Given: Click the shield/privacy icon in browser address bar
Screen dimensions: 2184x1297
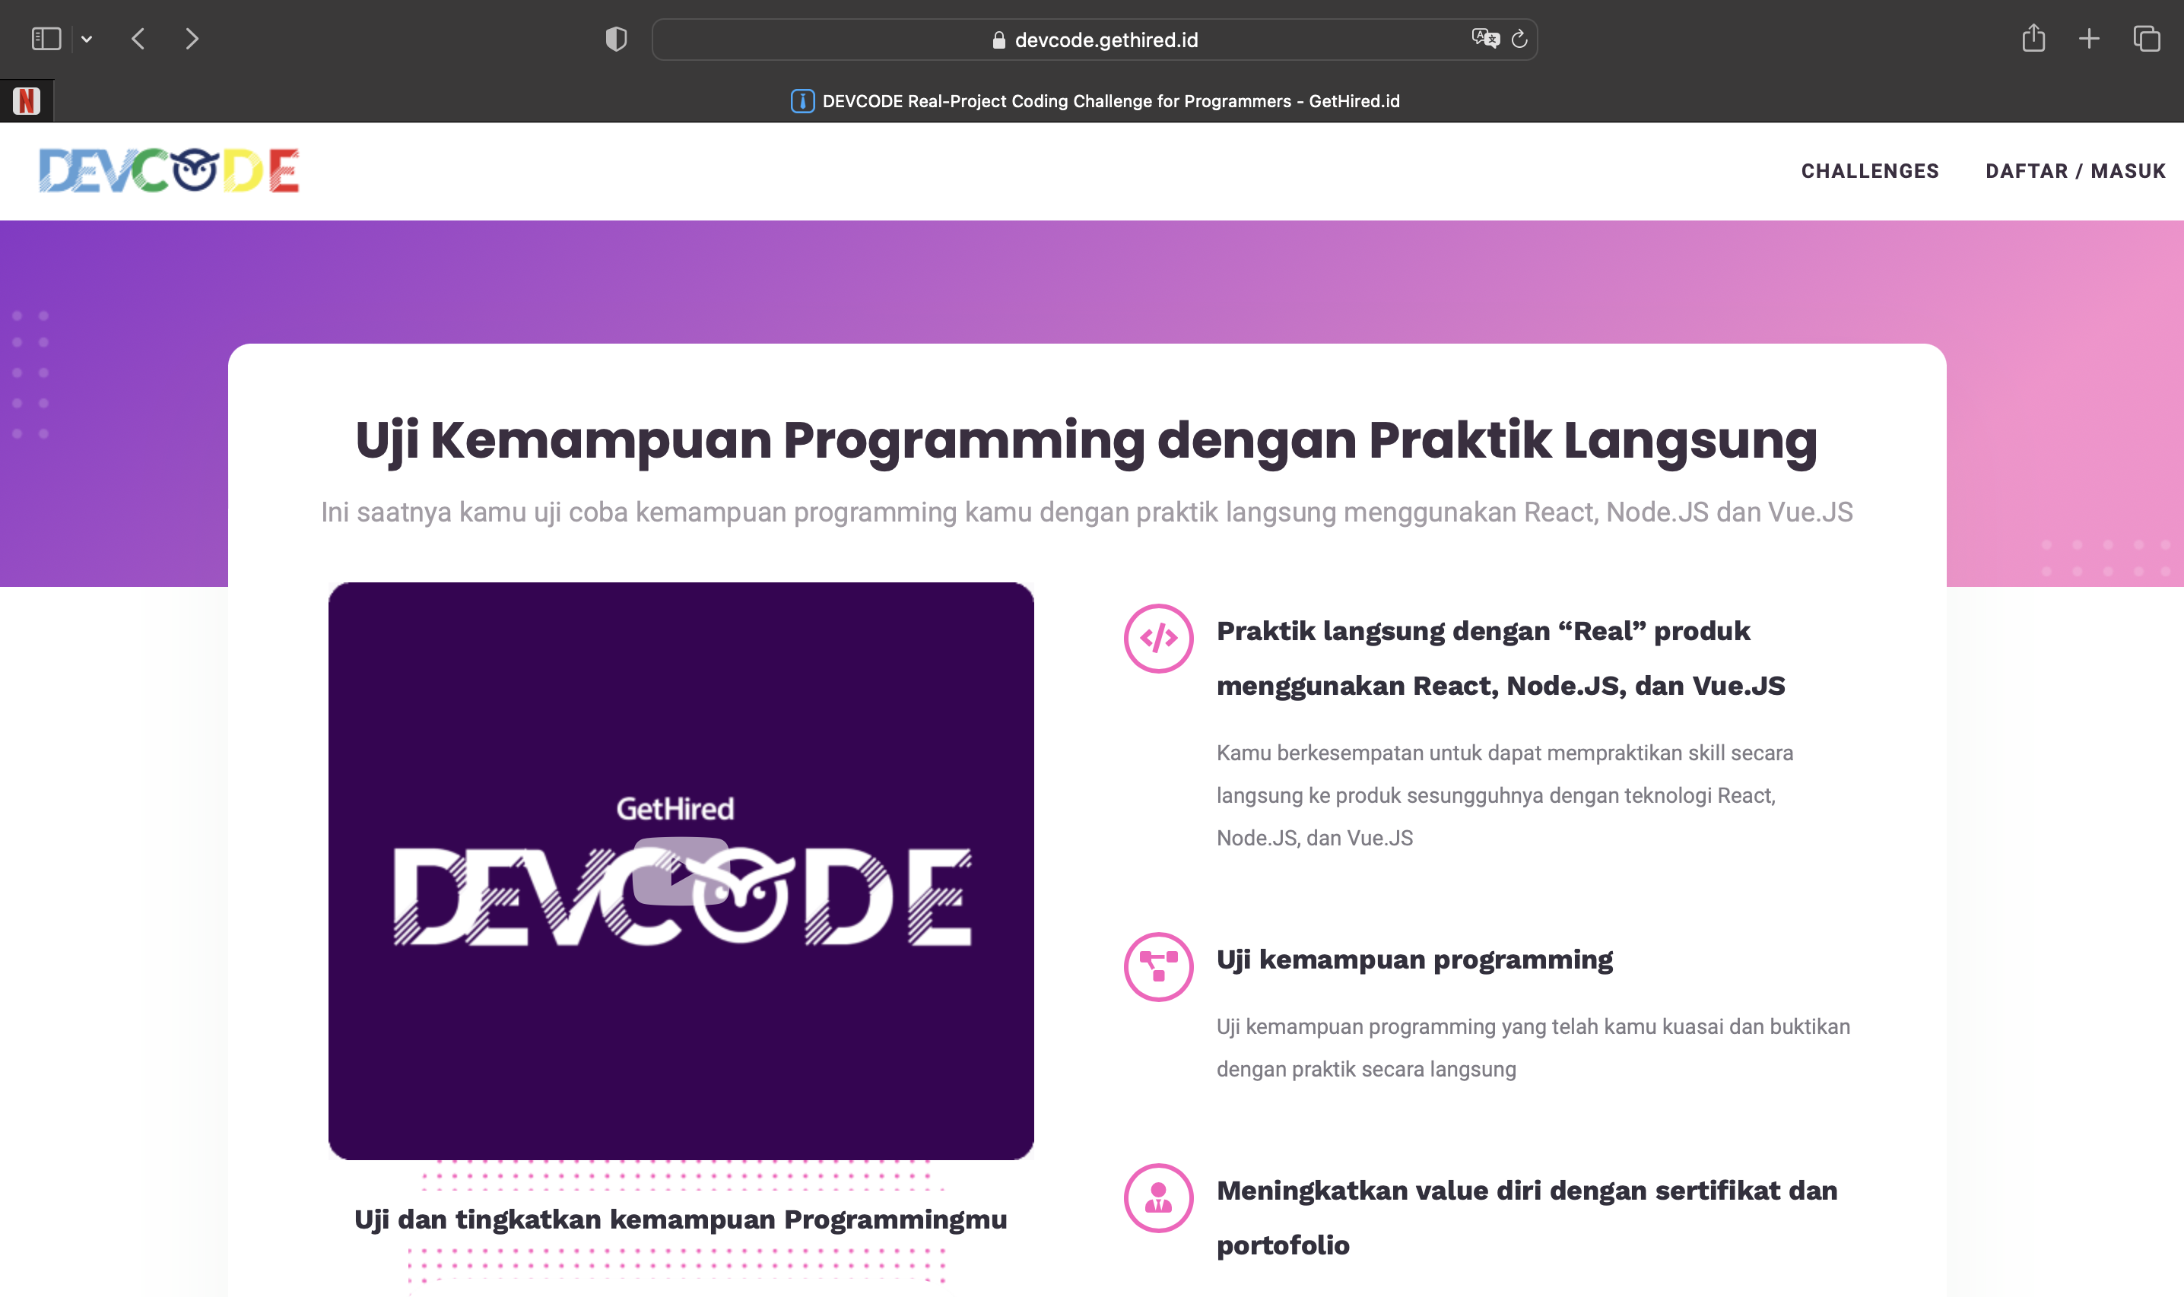Looking at the screenshot, I should pyautogui.click(x=614, y=39).
